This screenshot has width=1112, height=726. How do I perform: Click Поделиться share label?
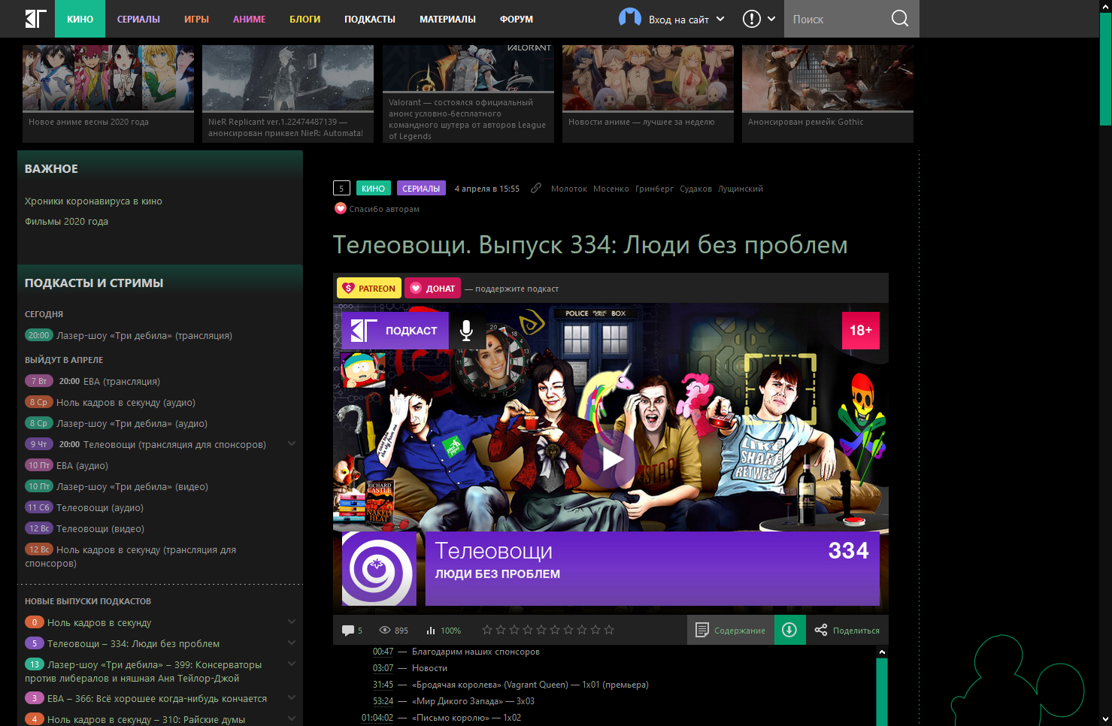[x=856, y=631]
